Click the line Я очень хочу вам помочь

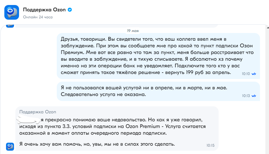click(97, 144)
